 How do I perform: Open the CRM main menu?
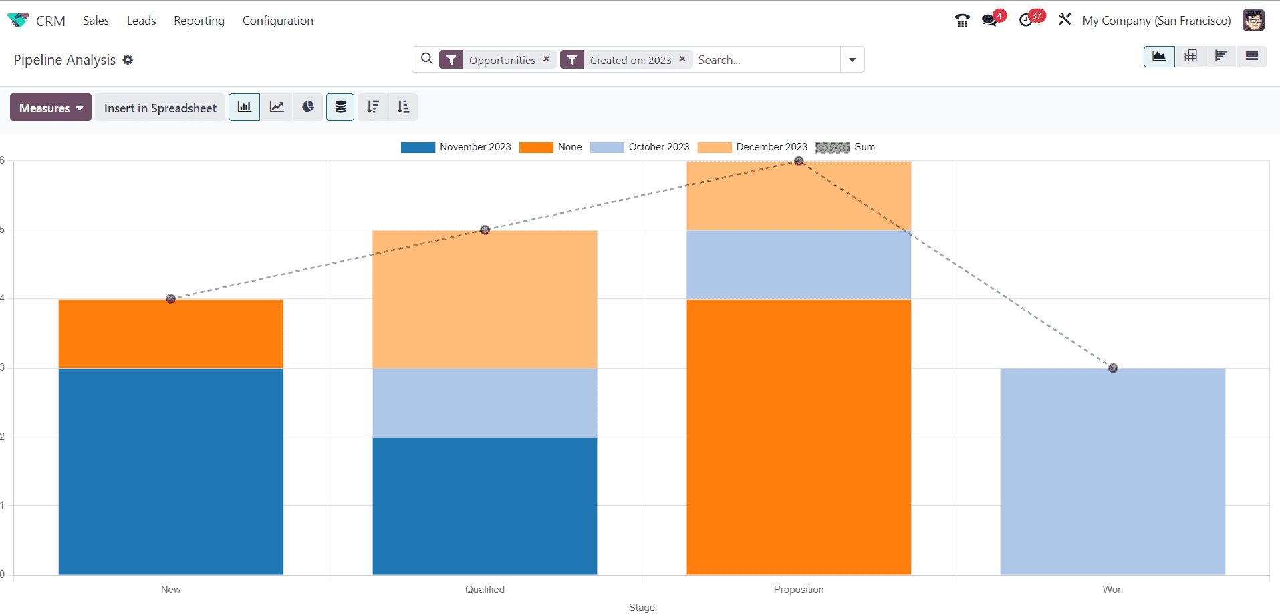(51, 21)
